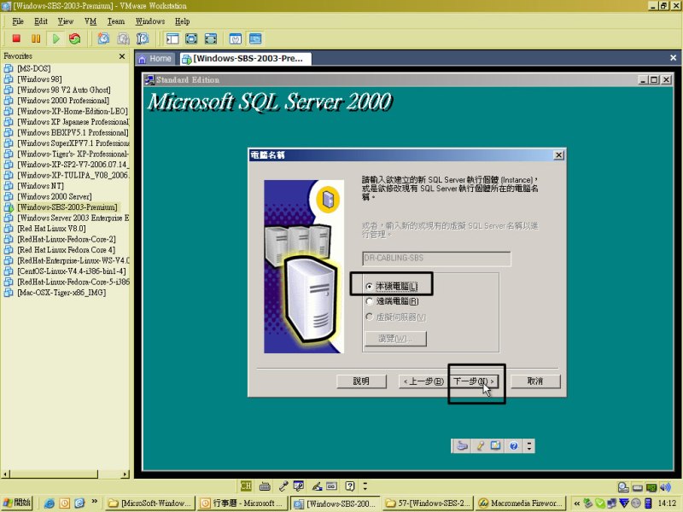Open the Team menu
This screenshot has height=512, width=683.
[116, 21]
